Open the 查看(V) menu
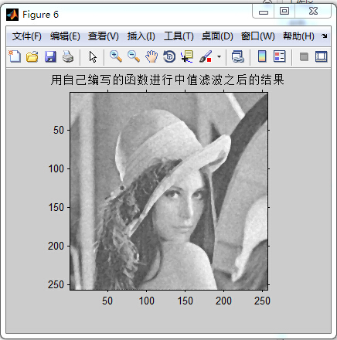Screen dimensions: 337x340 pos(104,36)
